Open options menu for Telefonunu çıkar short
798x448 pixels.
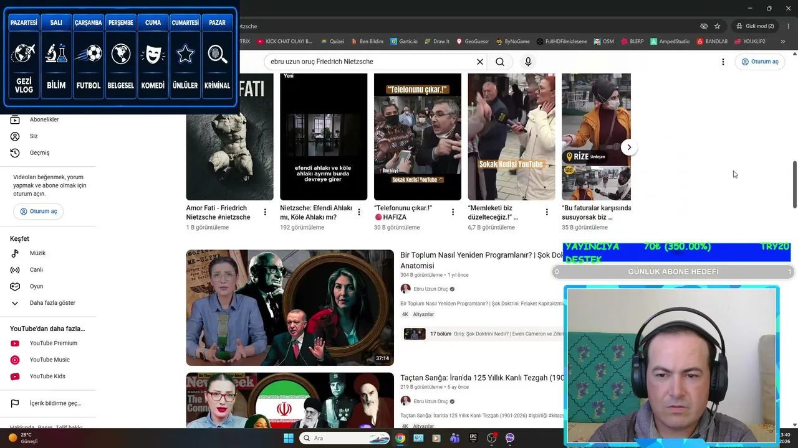point(453,212)
